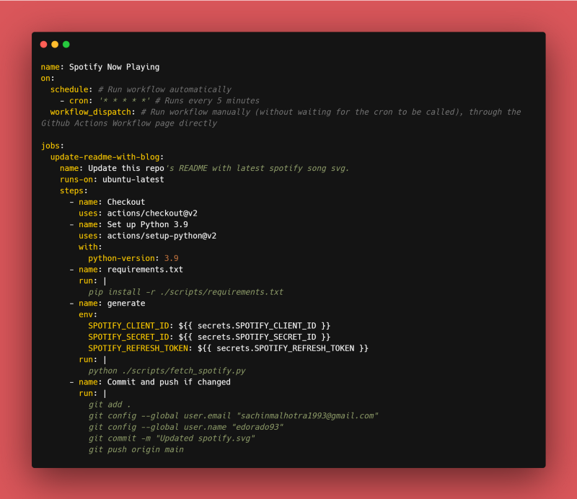Click the git commit 'Updated spotify.svg' line
Viewport: 577px width, 499px height.
point(172,438)
